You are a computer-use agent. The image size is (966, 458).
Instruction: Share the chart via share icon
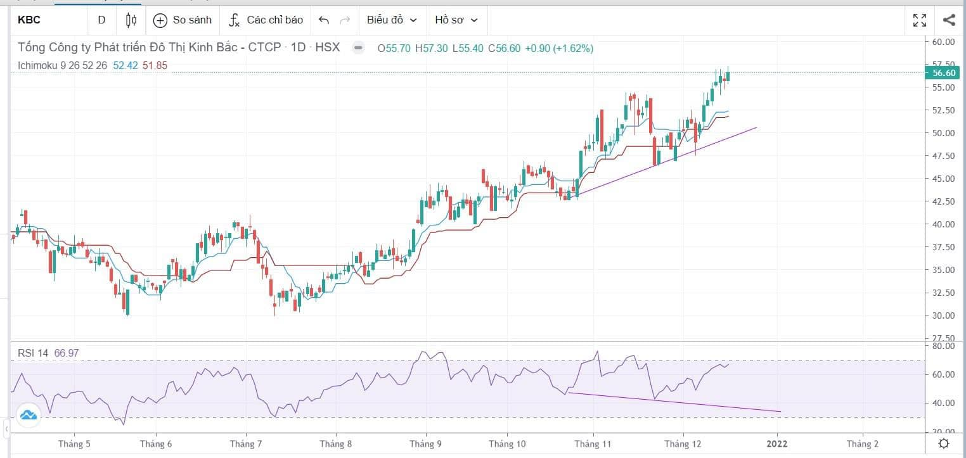[949, 20]
